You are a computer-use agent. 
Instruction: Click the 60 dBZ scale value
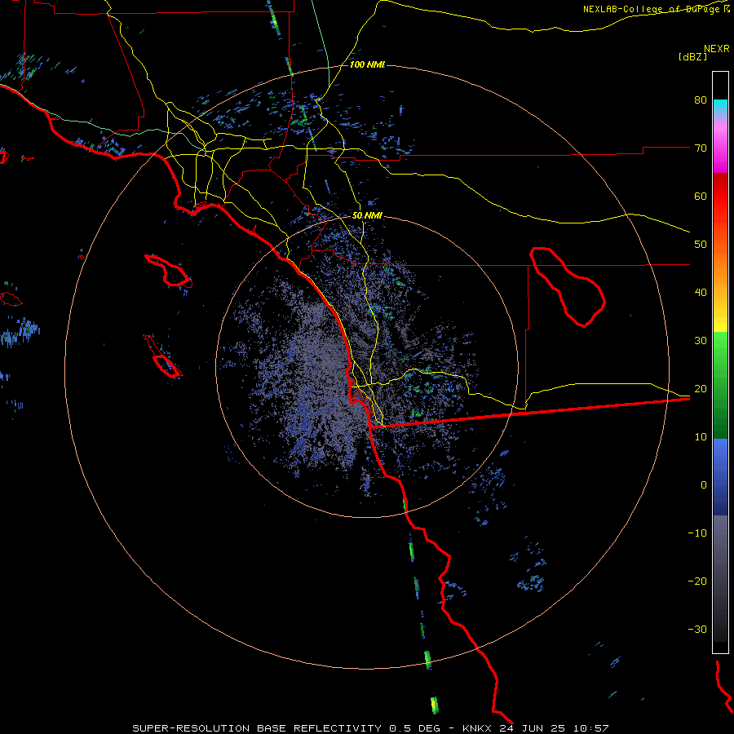(701, 196)
